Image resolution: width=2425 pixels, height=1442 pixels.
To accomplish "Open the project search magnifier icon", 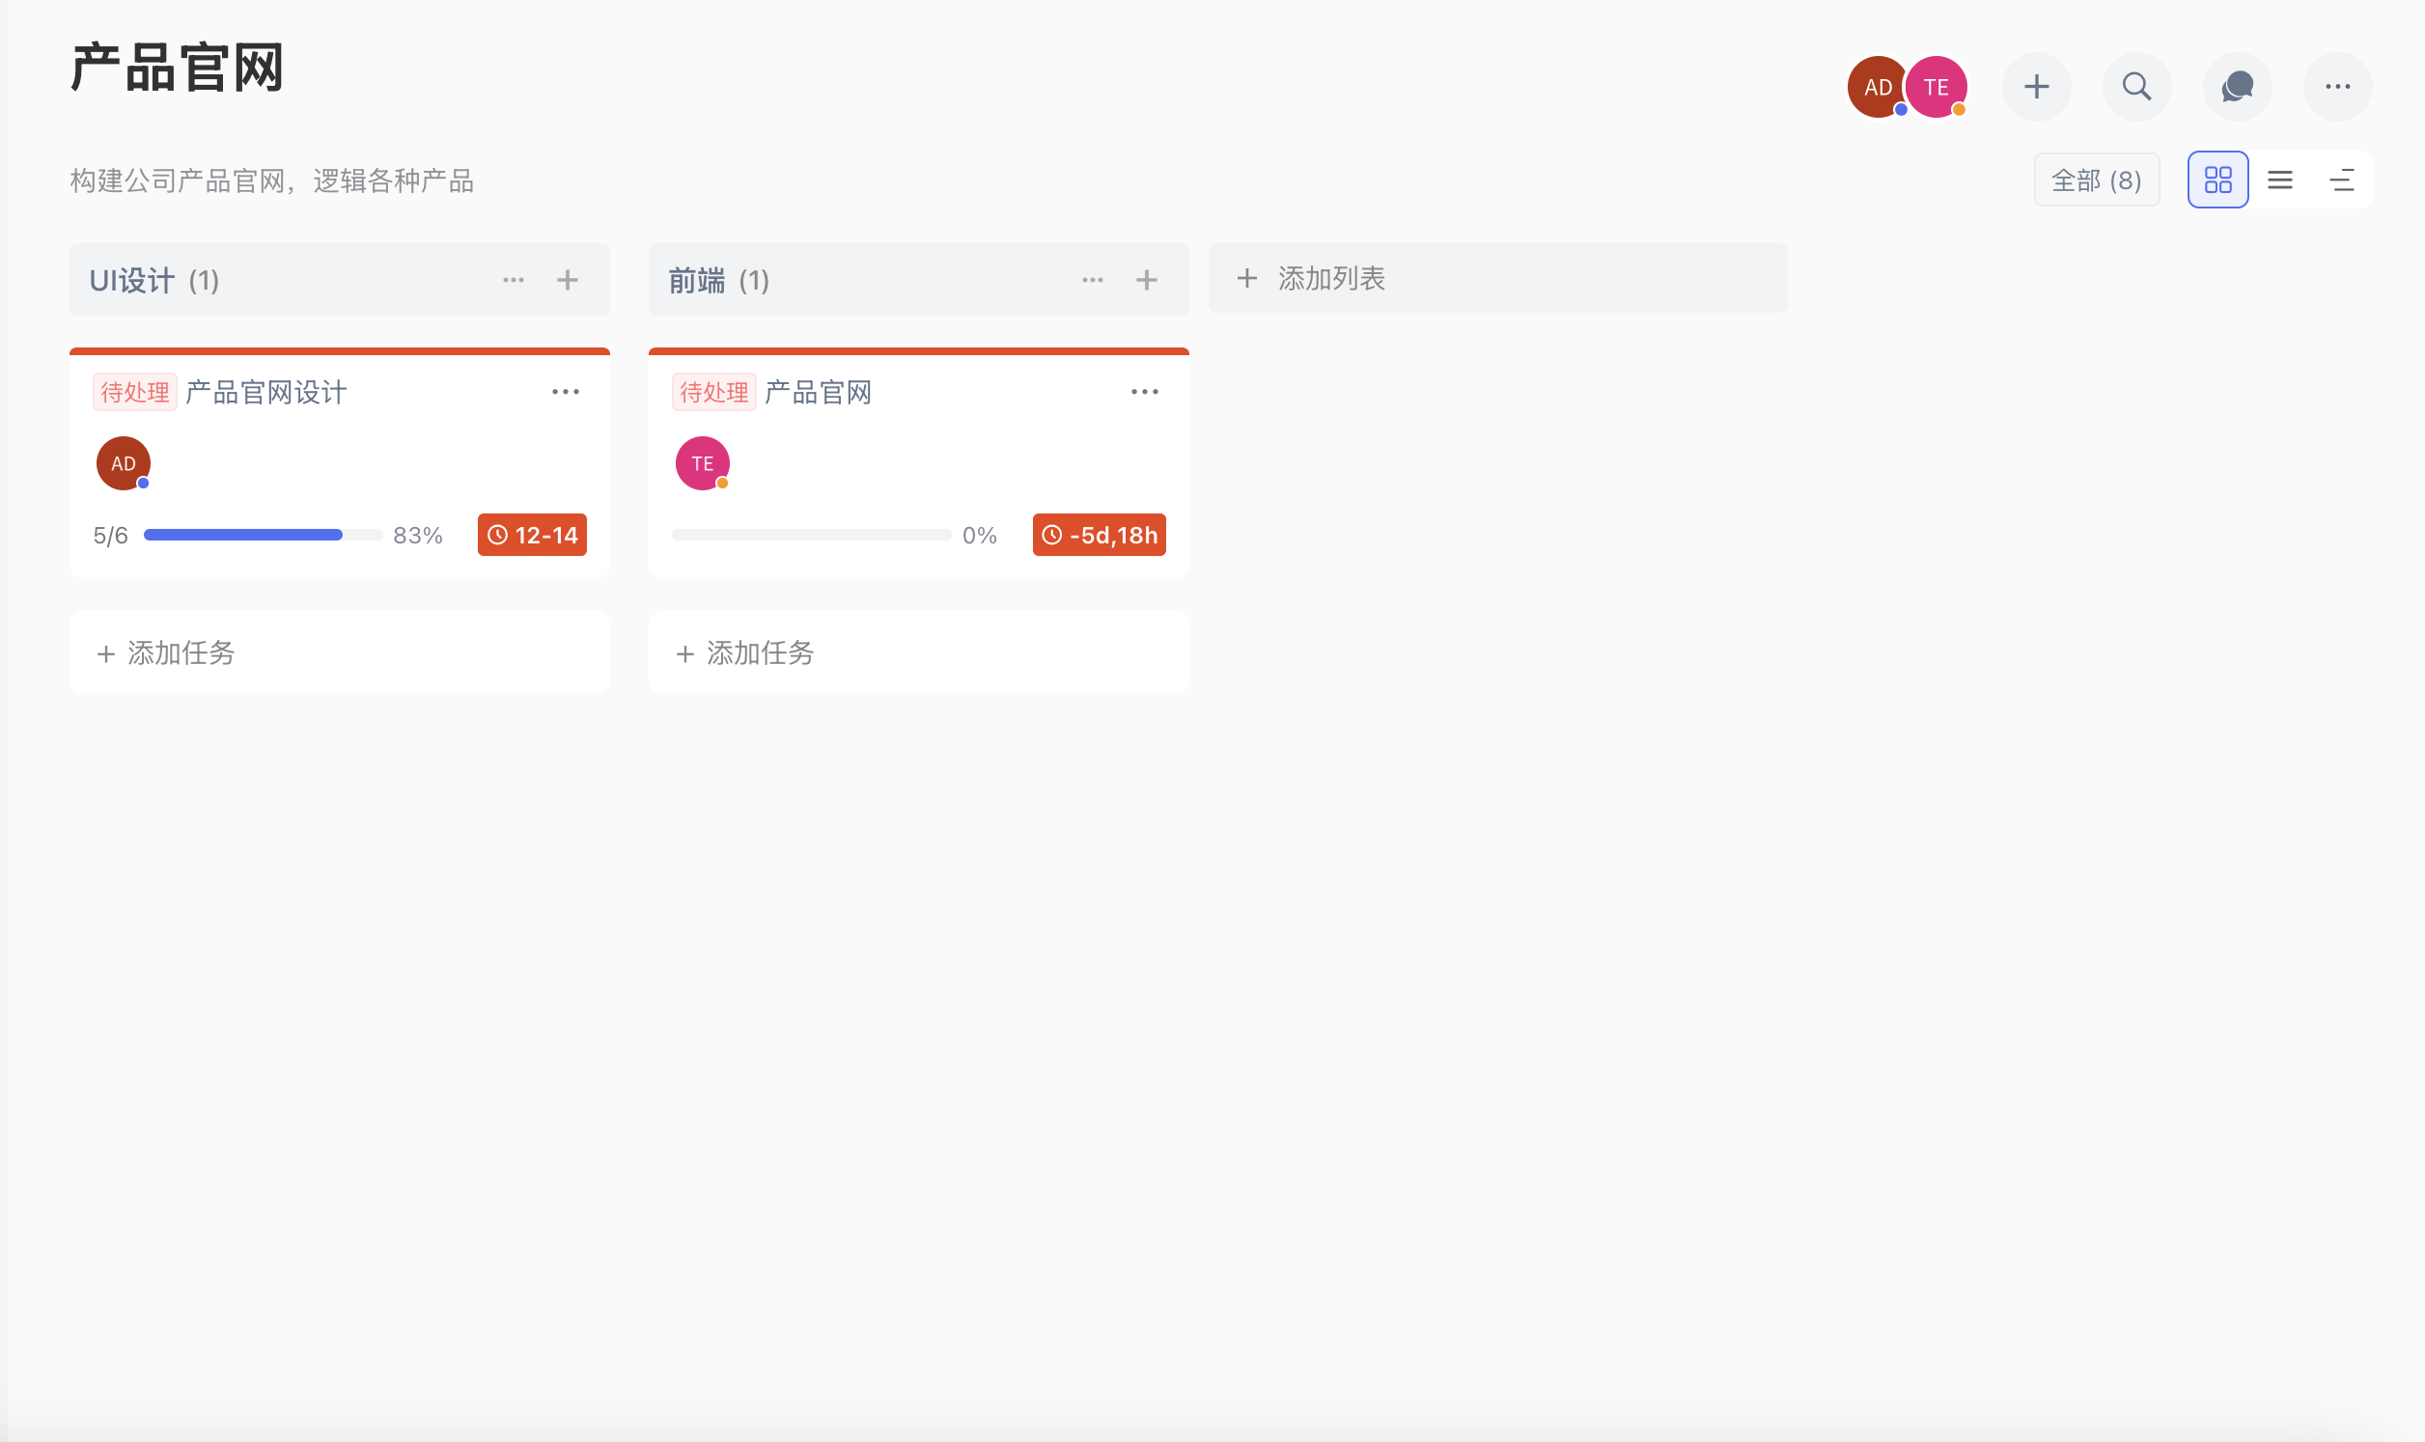I will tap(2136, 87).
